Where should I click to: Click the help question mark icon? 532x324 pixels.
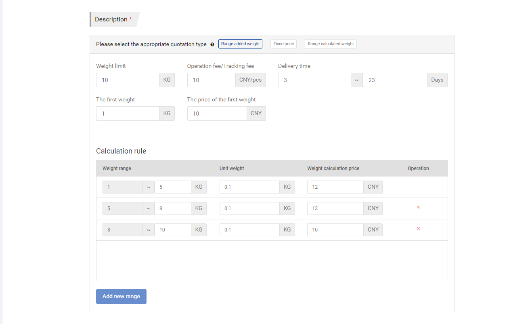pos(212,44)
